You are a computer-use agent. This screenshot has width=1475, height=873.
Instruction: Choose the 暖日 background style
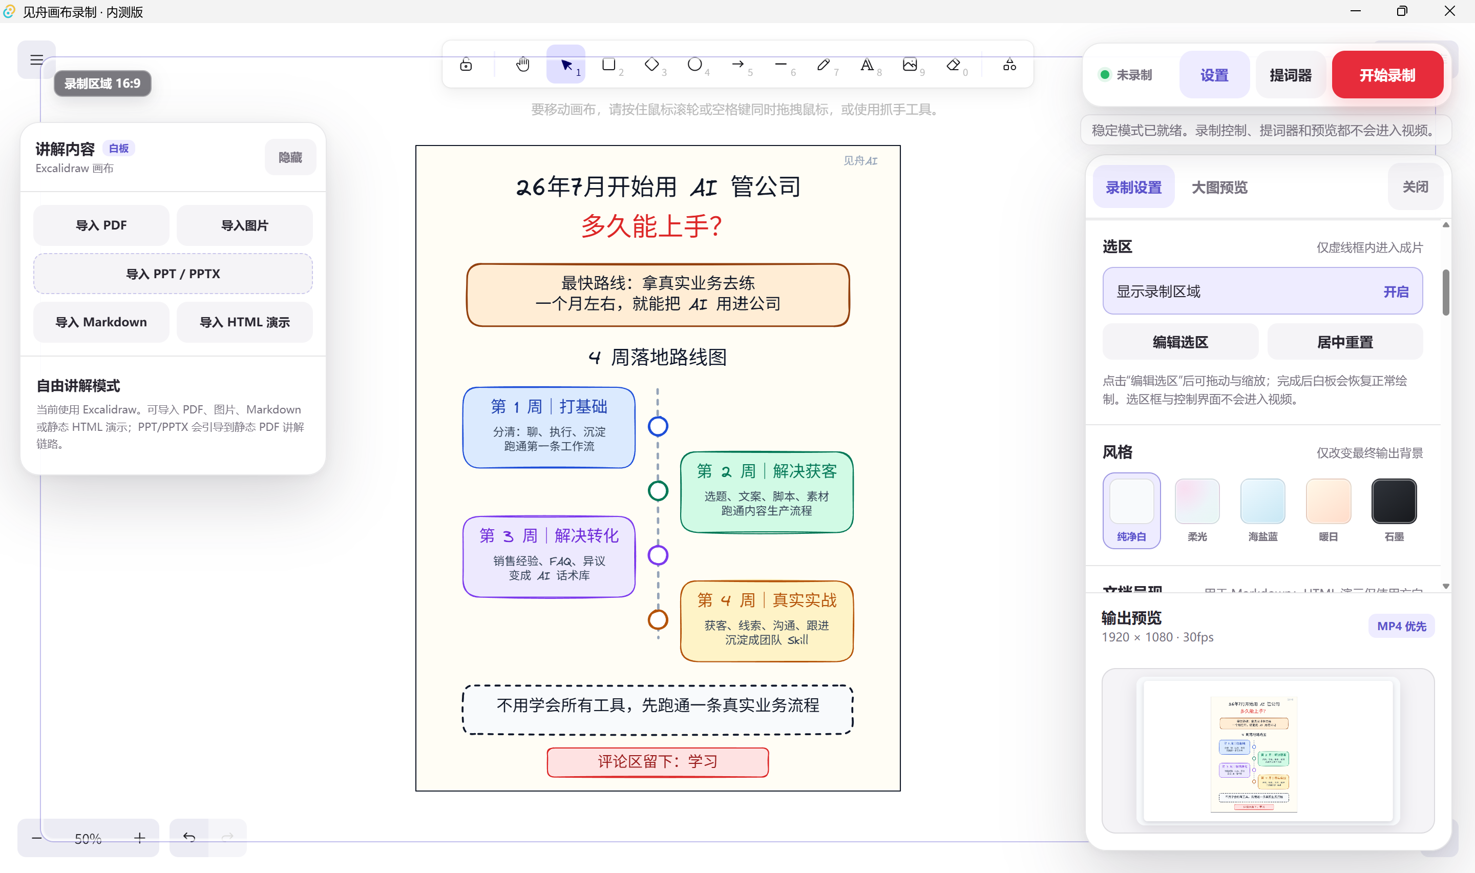pos(1328,510)
